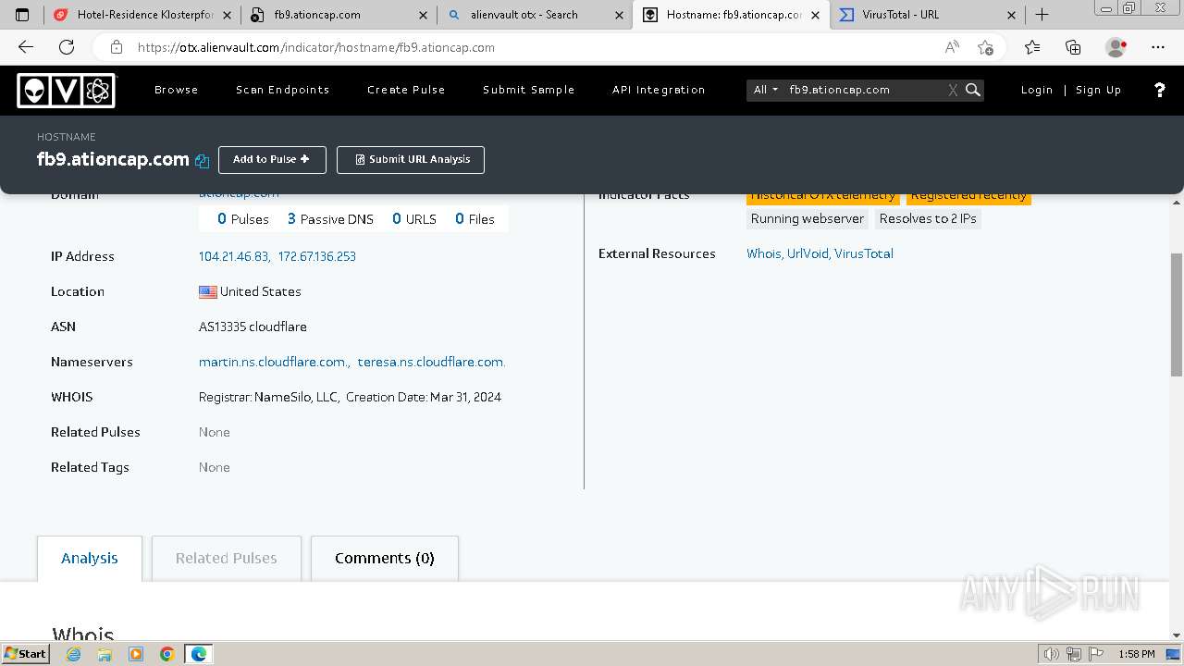Launch Internet Explorer from the taskbar
The width and height of the screenshot is (1184, 666).
pos(73,654)
